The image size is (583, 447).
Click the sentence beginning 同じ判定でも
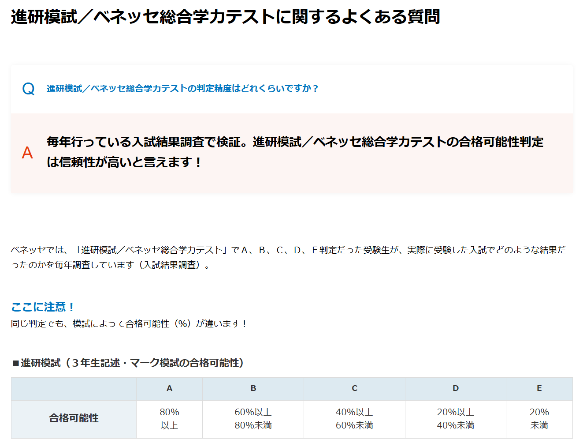click(x=129, y=324)
